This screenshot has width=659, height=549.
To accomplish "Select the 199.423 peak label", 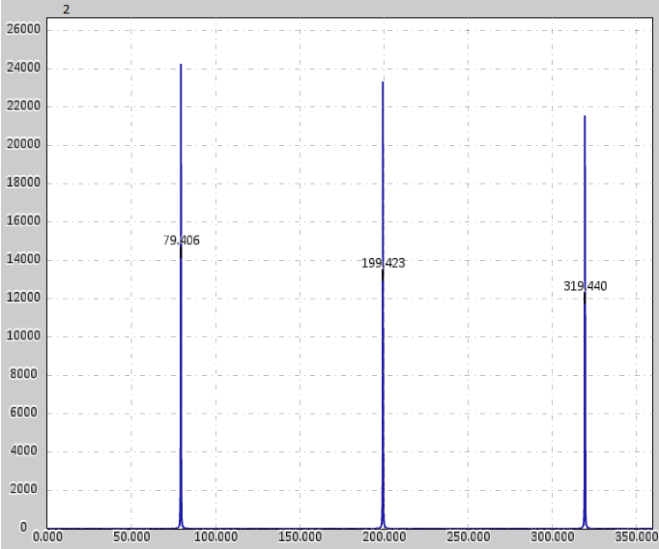I will point(383,263).
